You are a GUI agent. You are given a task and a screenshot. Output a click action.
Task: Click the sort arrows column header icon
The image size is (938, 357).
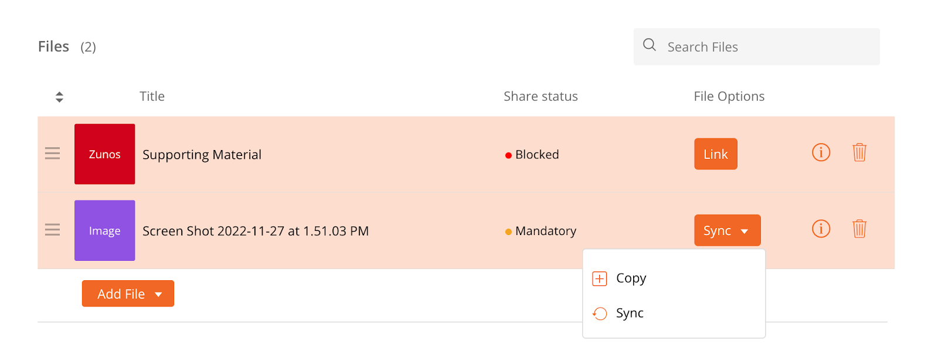(x=59, y=97)
